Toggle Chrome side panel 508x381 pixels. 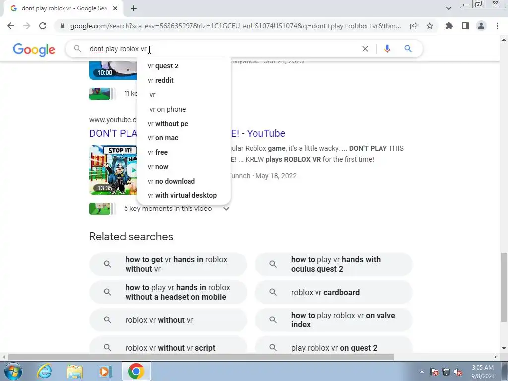(x=465, y=26)
